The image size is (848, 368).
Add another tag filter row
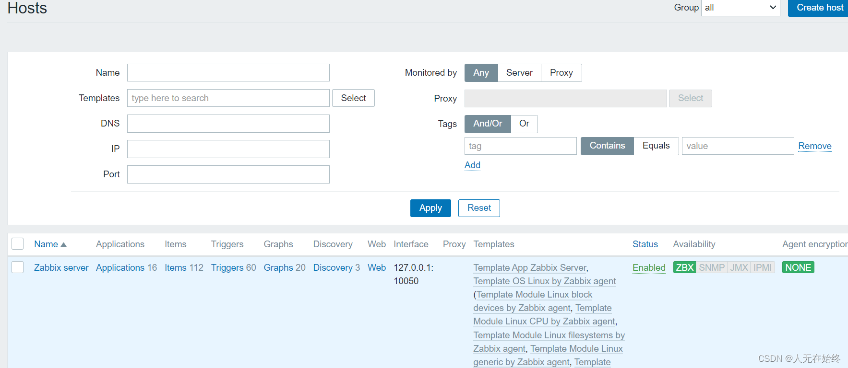[x=472, y=165]
